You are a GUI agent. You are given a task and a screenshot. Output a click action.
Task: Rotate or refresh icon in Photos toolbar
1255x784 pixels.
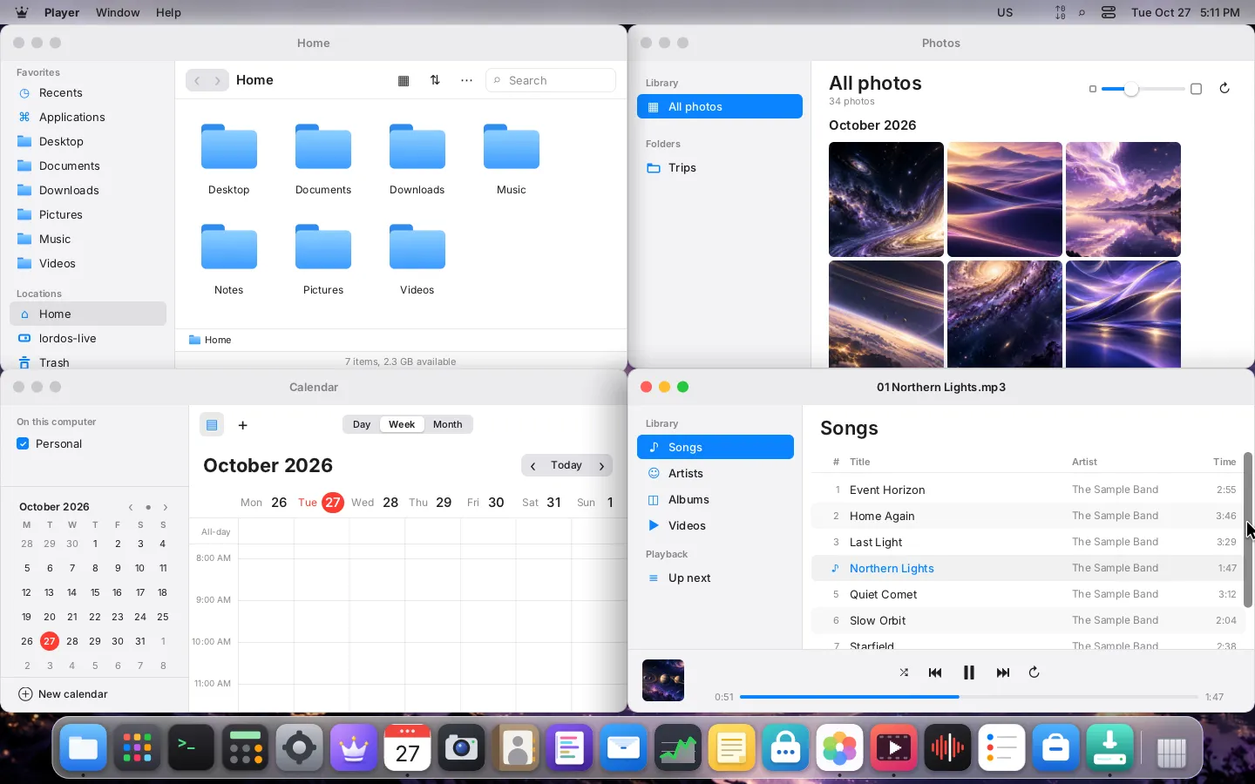click(1224, 88)
